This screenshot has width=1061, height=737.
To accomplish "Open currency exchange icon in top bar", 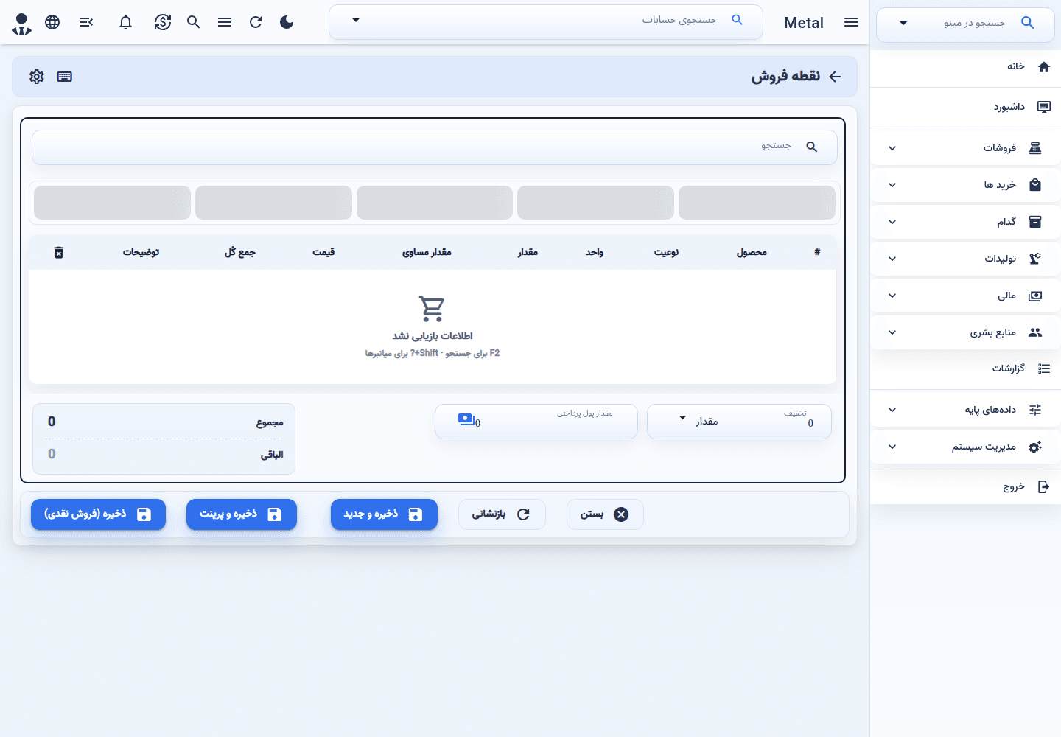I will [163, 22].
